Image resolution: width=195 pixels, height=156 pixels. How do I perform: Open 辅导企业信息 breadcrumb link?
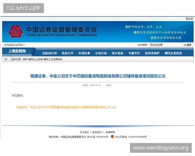(x=35, y=59)
